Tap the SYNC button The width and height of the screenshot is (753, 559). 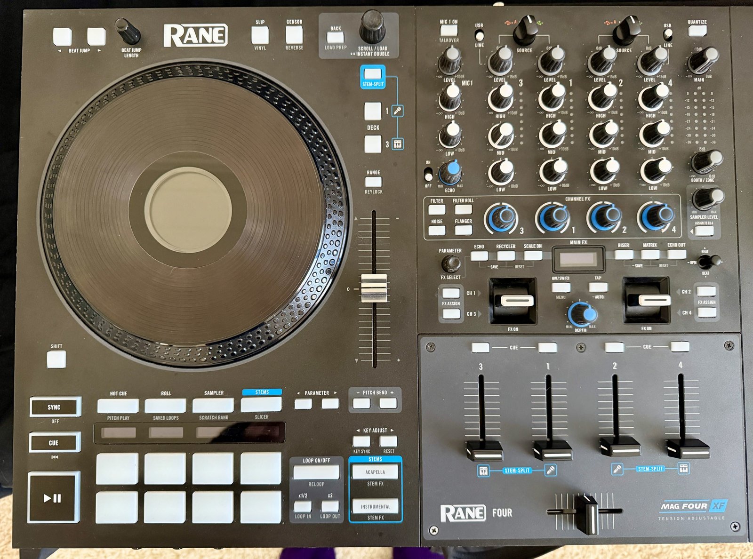pos(55,407)
